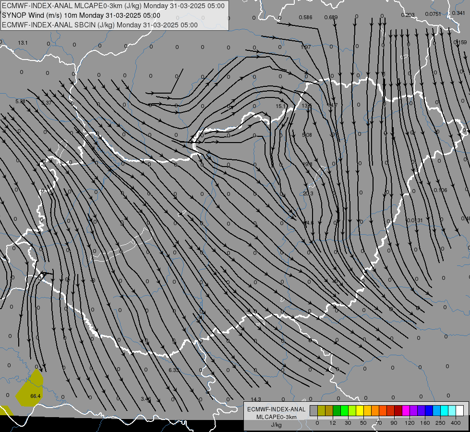
Task: Click the 'J/kg' unit label in the legend
Action: coord(277,425)
